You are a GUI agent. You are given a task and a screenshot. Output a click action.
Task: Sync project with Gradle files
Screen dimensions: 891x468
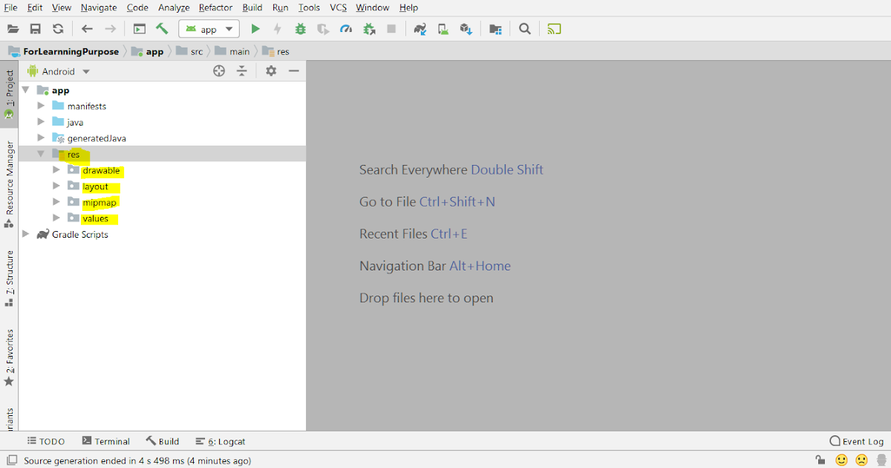tap(420, 28)
